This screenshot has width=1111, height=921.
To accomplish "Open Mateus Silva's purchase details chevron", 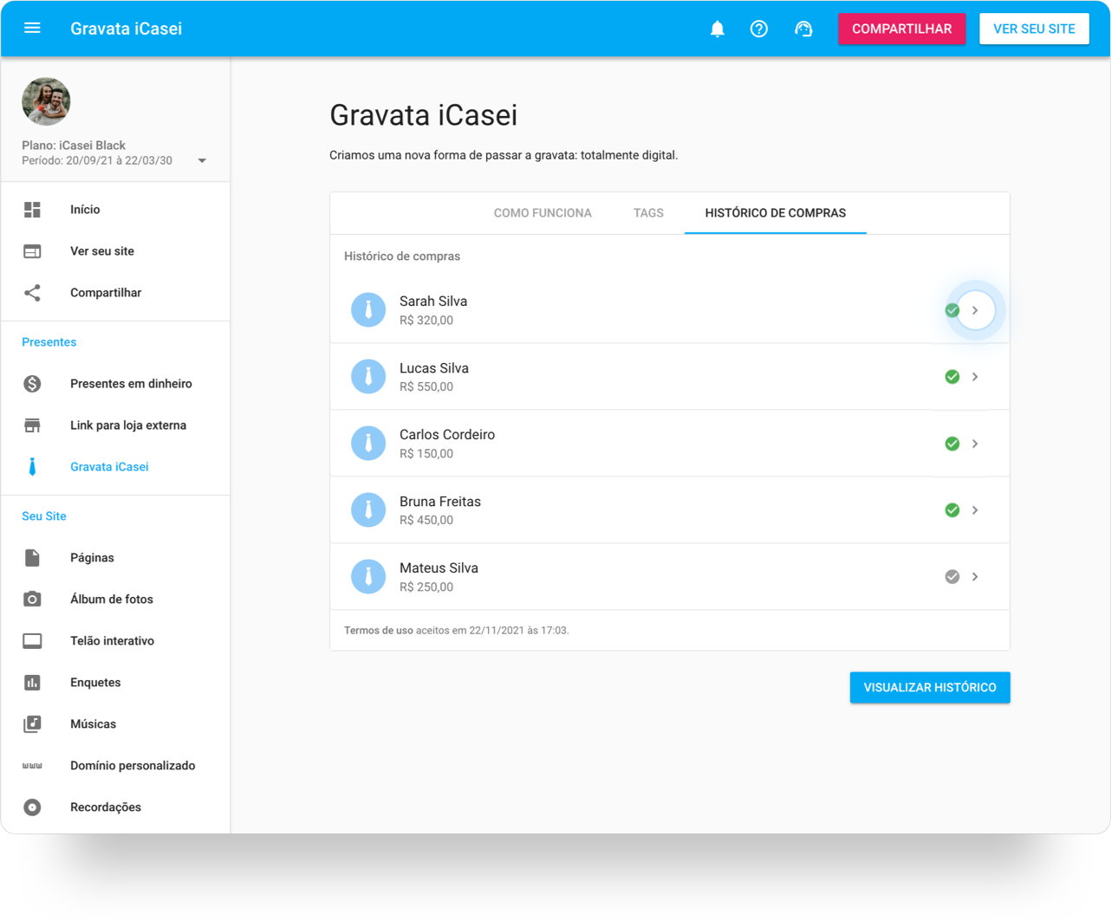I will 976,577.
